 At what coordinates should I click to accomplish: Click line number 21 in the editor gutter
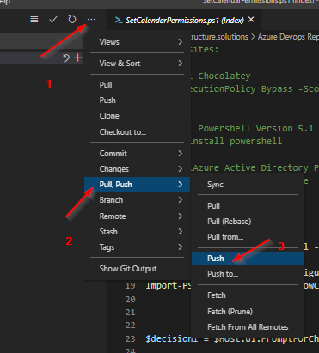(131, 312)
